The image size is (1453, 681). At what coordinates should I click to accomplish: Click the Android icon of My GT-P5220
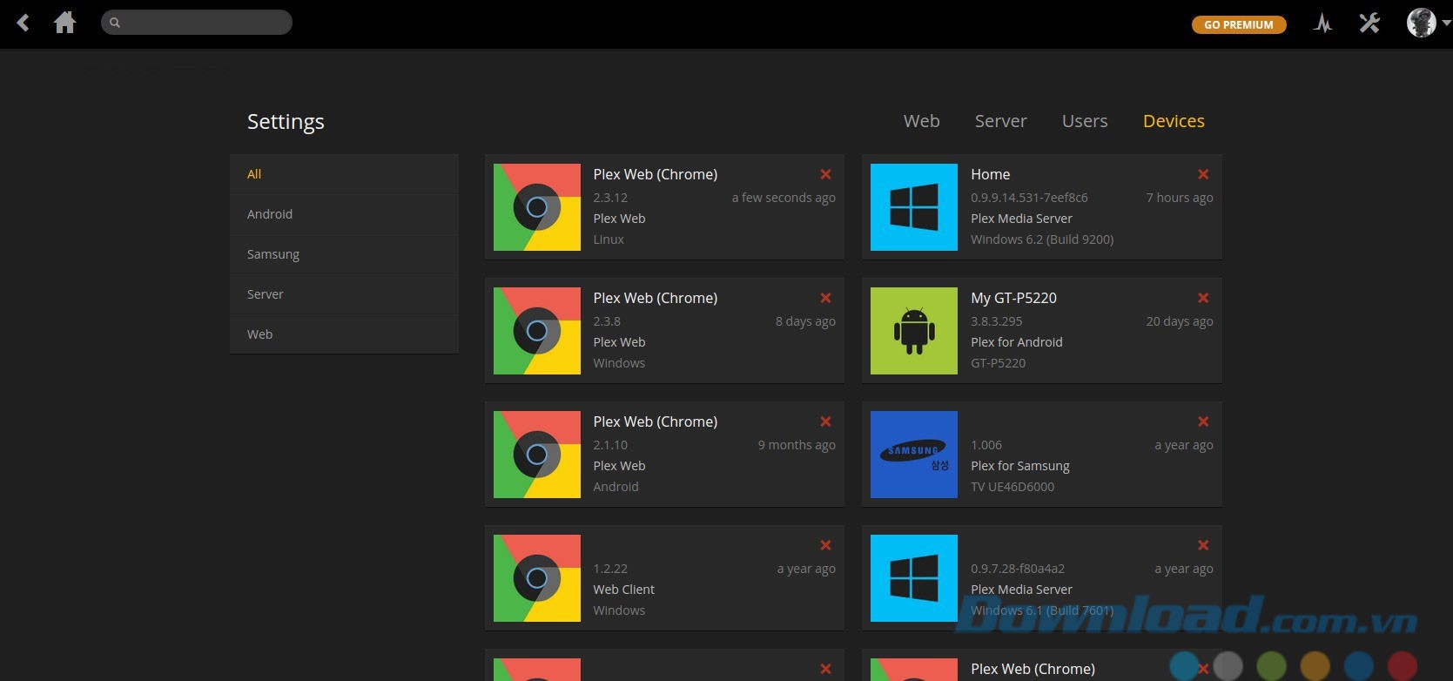point(913,331)
